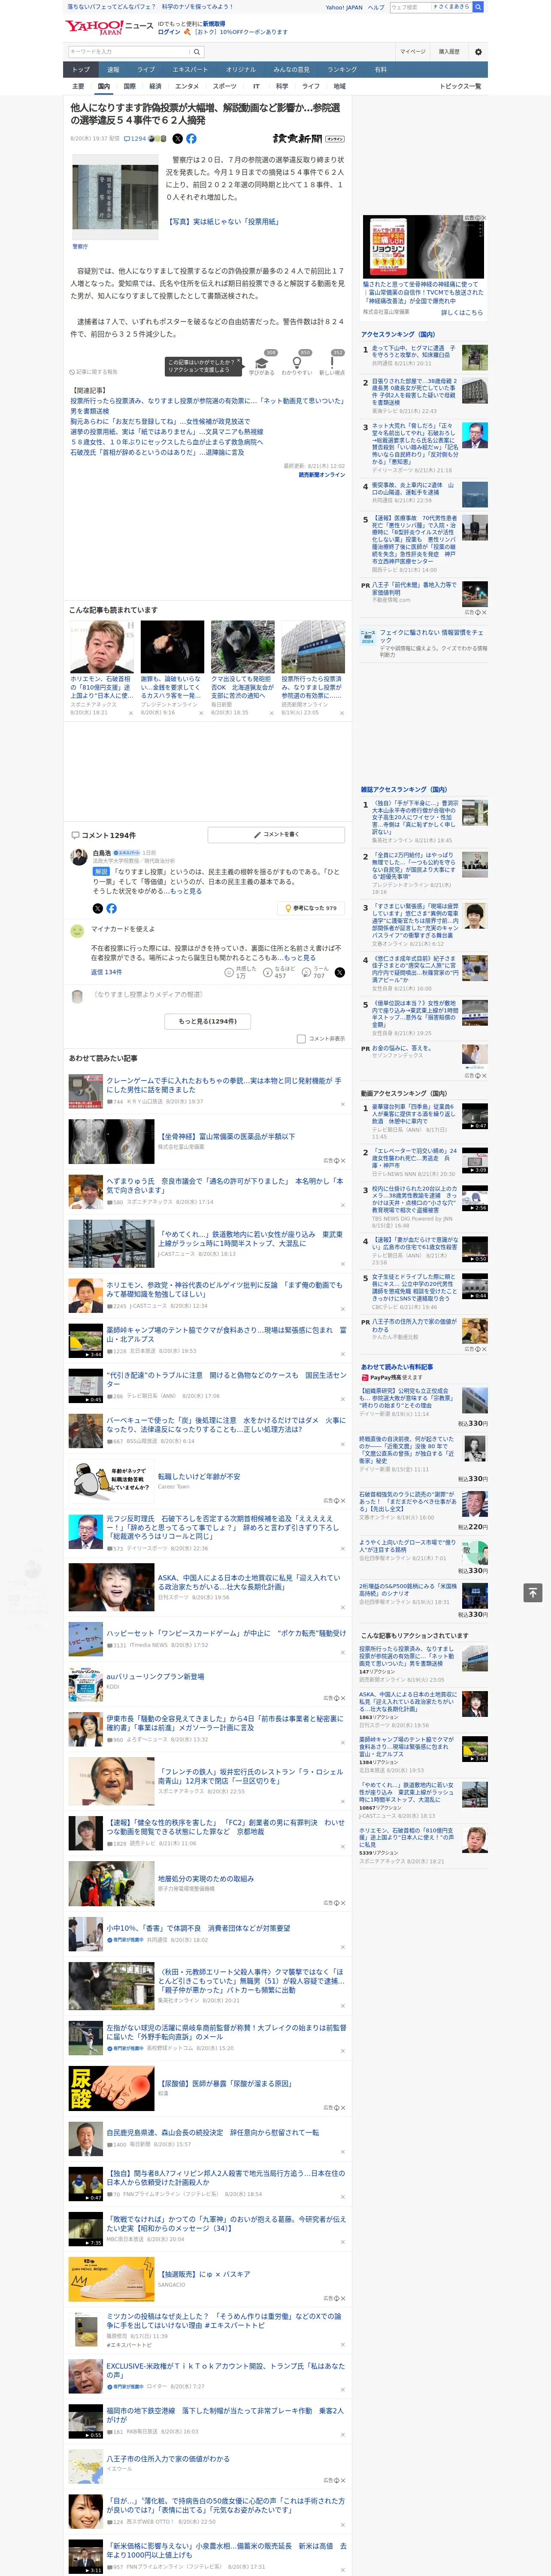
Task: Open the settings gear in the header
Action: (478, 52)
